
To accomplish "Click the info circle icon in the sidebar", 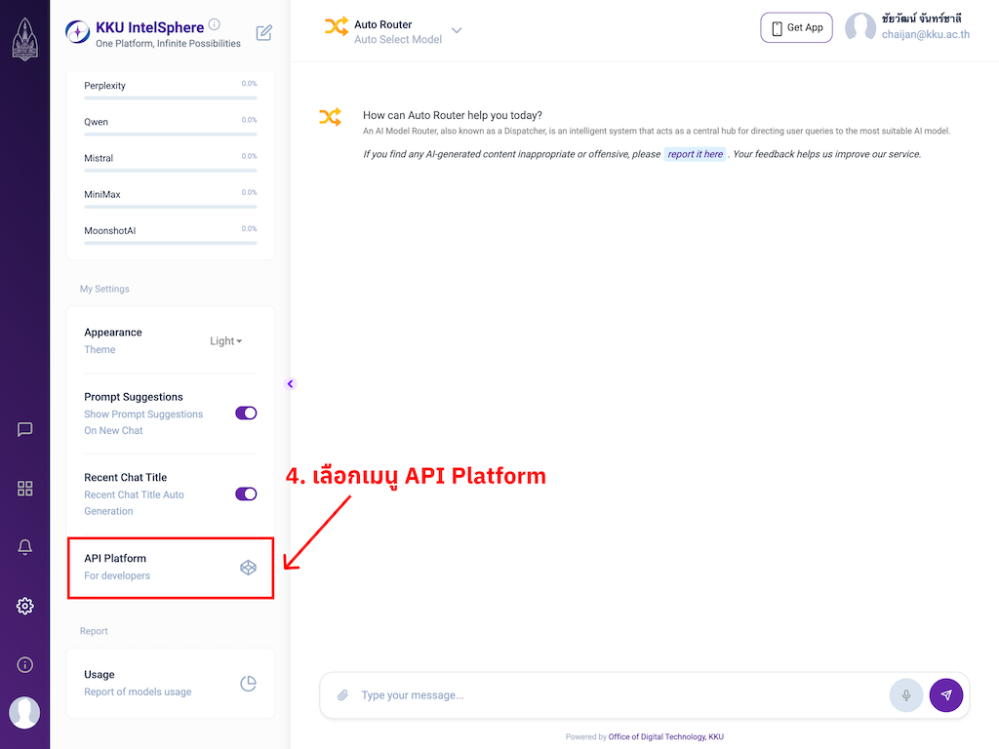I will [x=24, y=665].
